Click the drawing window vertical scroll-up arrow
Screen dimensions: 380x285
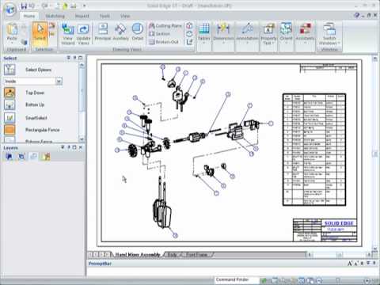pos(375,59)
